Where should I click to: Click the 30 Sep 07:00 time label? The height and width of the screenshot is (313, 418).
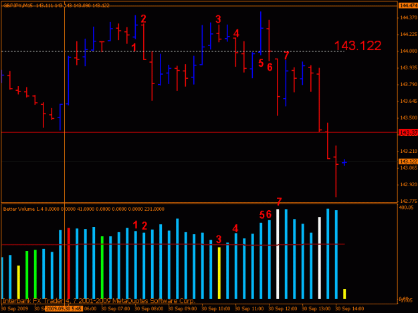coord(116,309)
